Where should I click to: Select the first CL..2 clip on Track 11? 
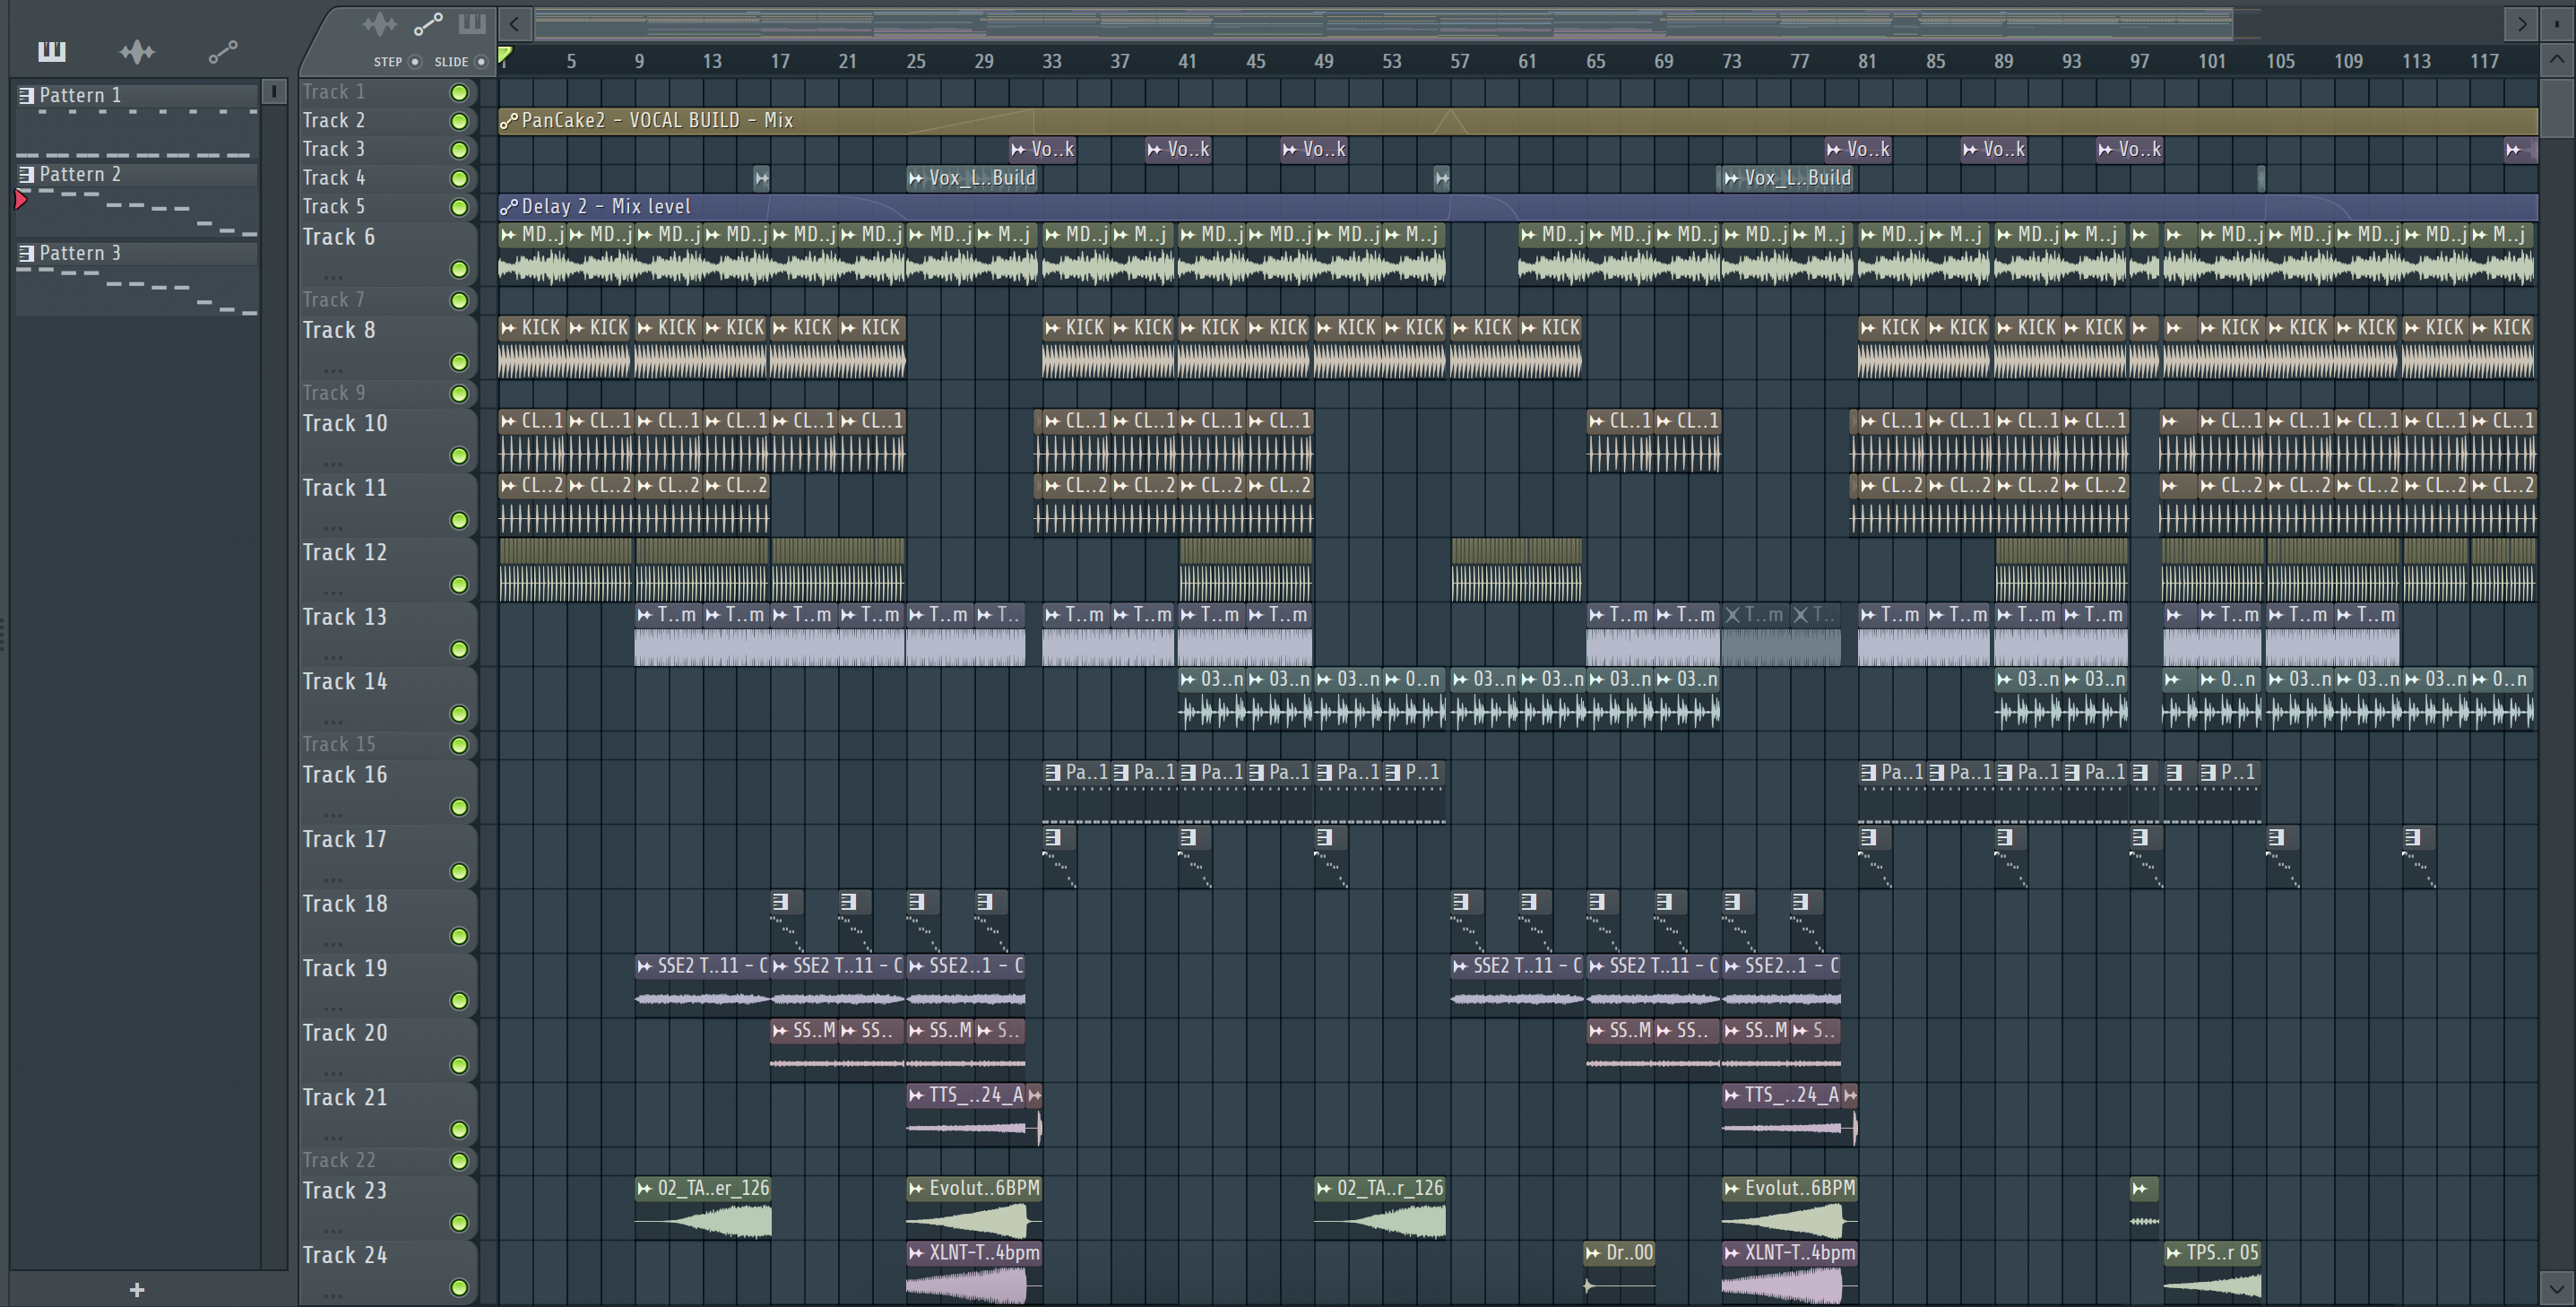(x=532, y=505)
